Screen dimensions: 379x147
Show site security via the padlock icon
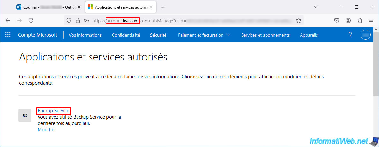click(77, 20)
